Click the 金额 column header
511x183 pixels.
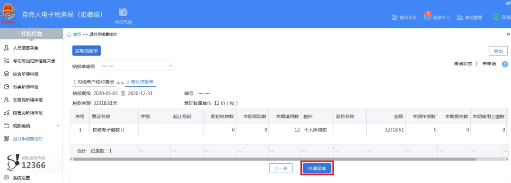386,116
